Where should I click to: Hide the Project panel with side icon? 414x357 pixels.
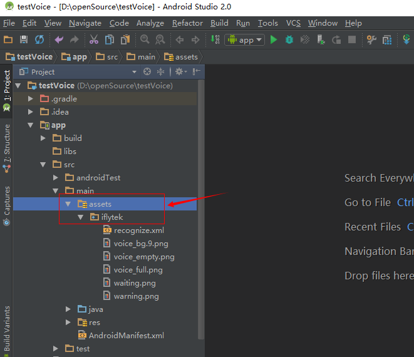(197, 71)
